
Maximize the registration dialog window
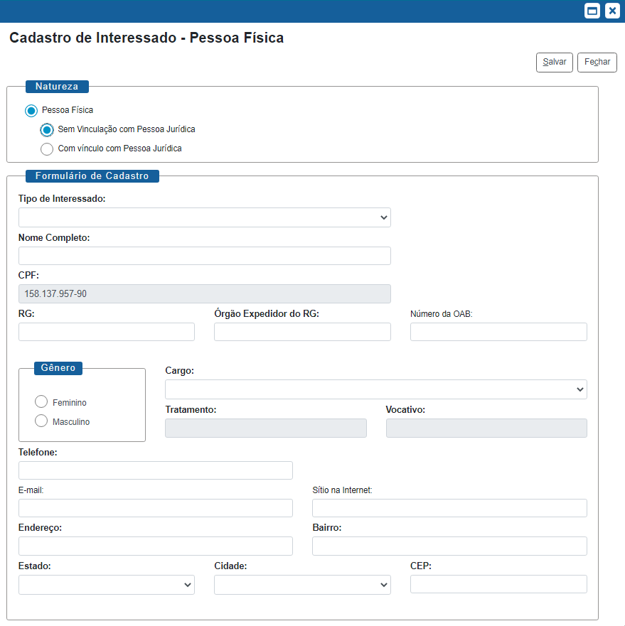(x=592, y=11)
